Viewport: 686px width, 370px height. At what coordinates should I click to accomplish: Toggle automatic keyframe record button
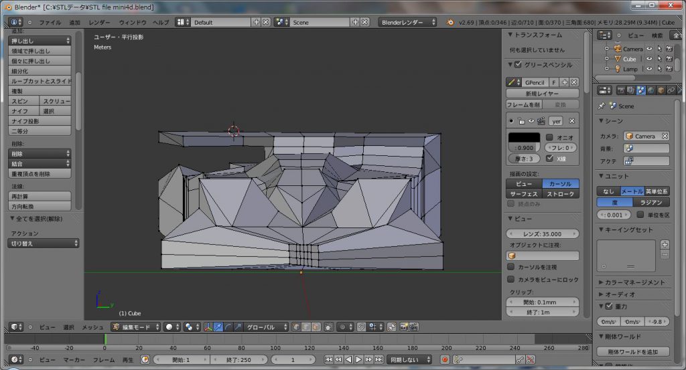[x=445, y=359]
